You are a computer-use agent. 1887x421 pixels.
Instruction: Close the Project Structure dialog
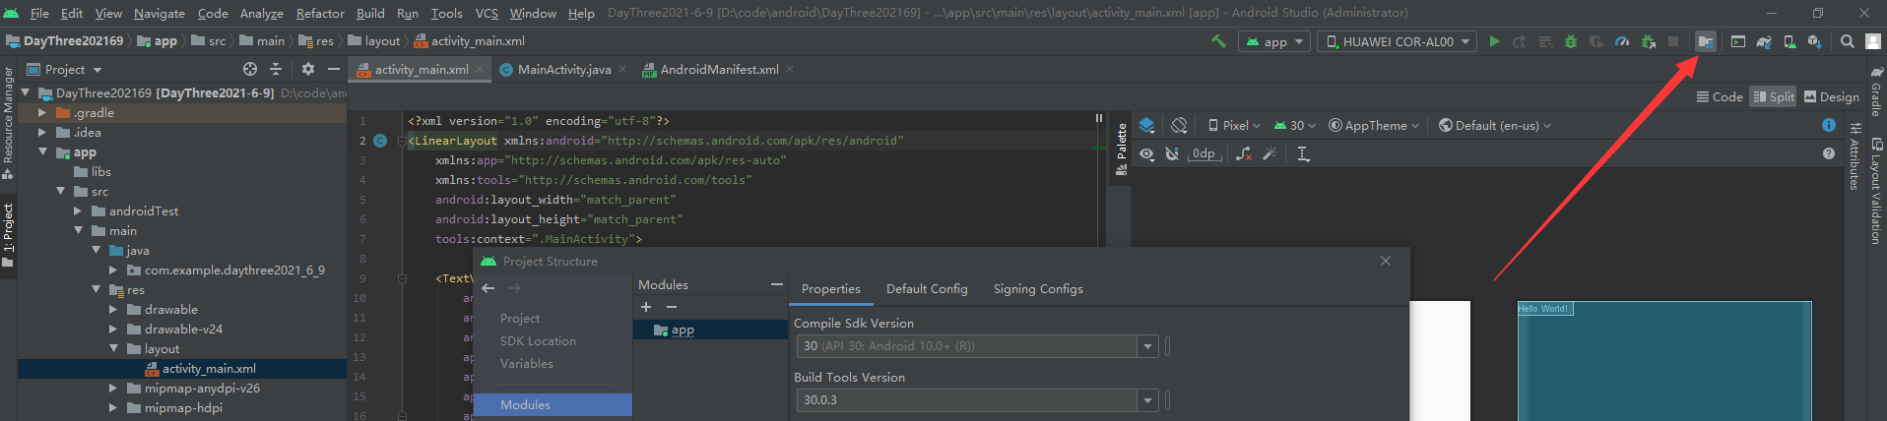coord(1386,261)
